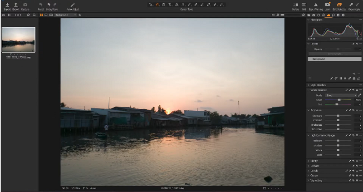The image size is (363, 192).
Task: Toggle the Exposure Warning
Action: point(316,5)
